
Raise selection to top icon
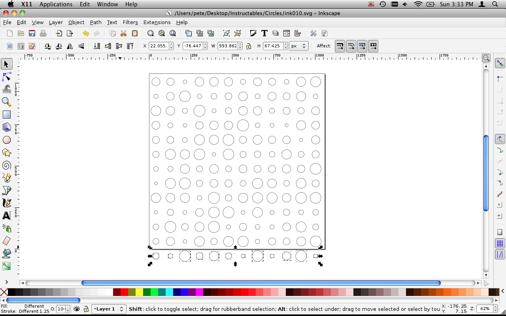(x=130, y=46)
